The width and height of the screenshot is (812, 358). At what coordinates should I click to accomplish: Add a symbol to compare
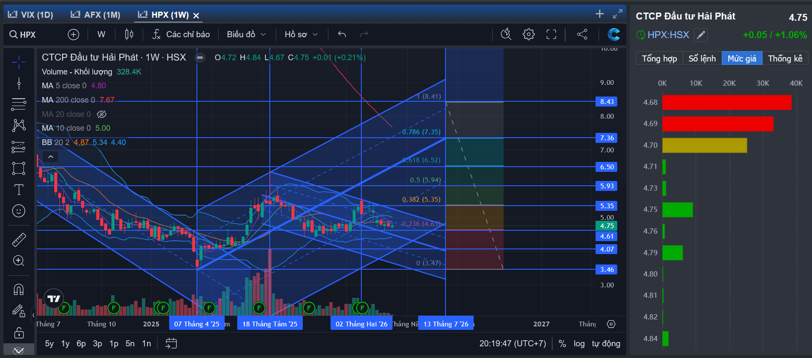click(74, 35)
